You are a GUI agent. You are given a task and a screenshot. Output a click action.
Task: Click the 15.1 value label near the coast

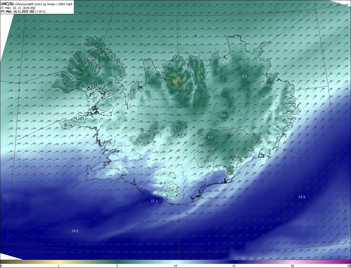point(154,201)
